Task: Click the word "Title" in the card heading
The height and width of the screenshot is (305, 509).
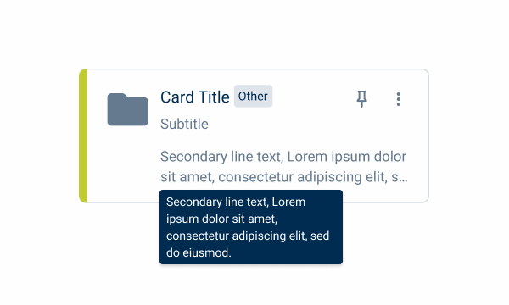Action: click(214, 97)
